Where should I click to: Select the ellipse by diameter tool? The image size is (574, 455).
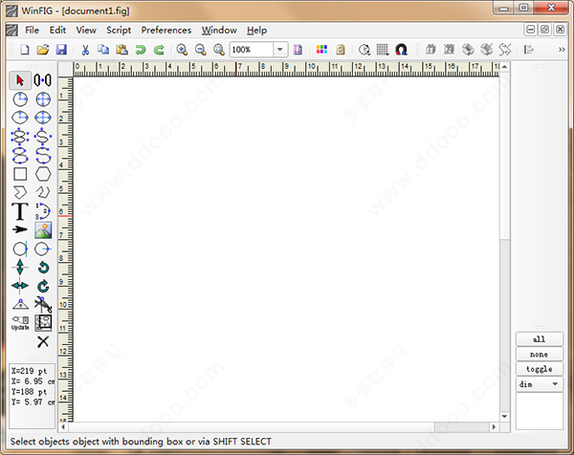pyautogui.click(x=43, y=118)
